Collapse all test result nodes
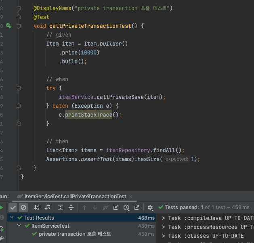 (x=71, y=207)
